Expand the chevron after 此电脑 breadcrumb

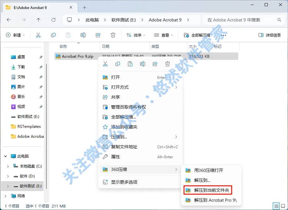[105, 20]
